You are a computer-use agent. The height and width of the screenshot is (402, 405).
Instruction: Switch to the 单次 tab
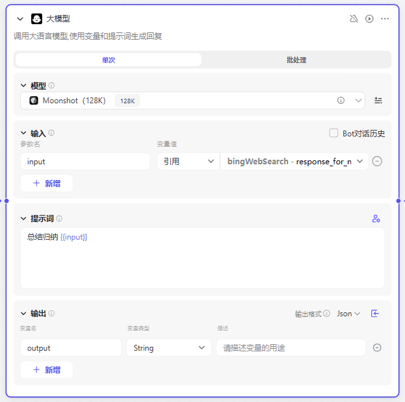click(108, 60)
